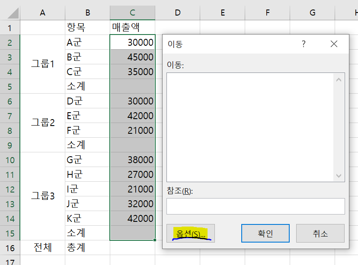Click the list scrollbar down arrow
358x265 pixels.
[339, 176]
